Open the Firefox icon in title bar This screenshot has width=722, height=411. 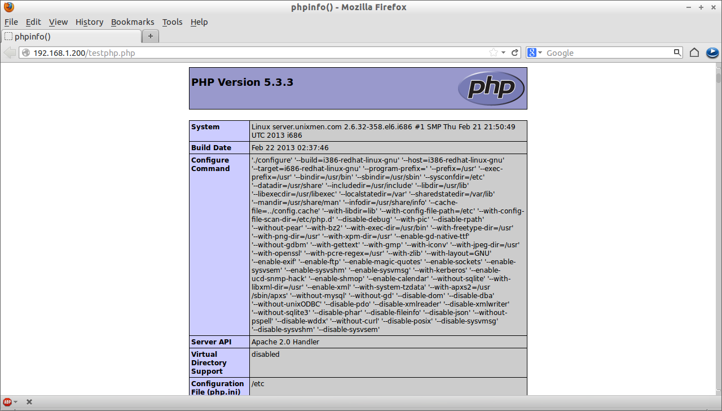9,7
